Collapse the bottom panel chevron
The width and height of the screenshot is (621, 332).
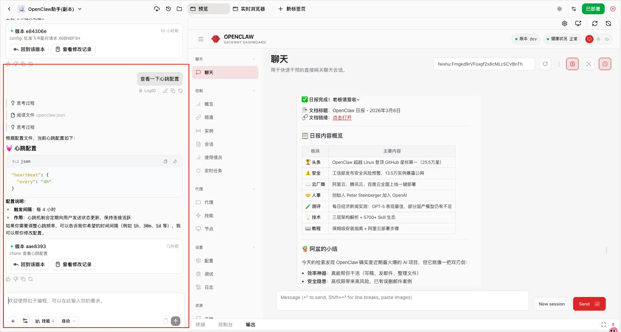[613, 325]
